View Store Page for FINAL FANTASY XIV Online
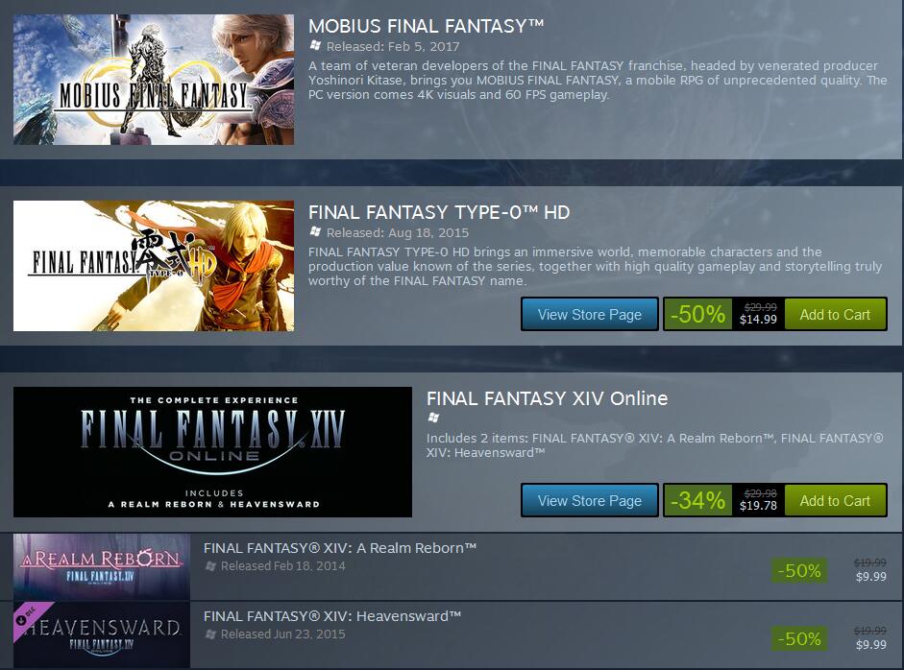 [589, 501]
